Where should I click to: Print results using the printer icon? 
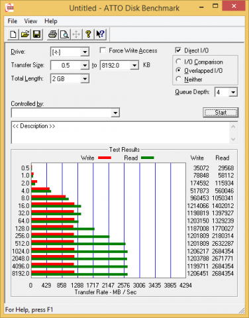click(52, 34)
